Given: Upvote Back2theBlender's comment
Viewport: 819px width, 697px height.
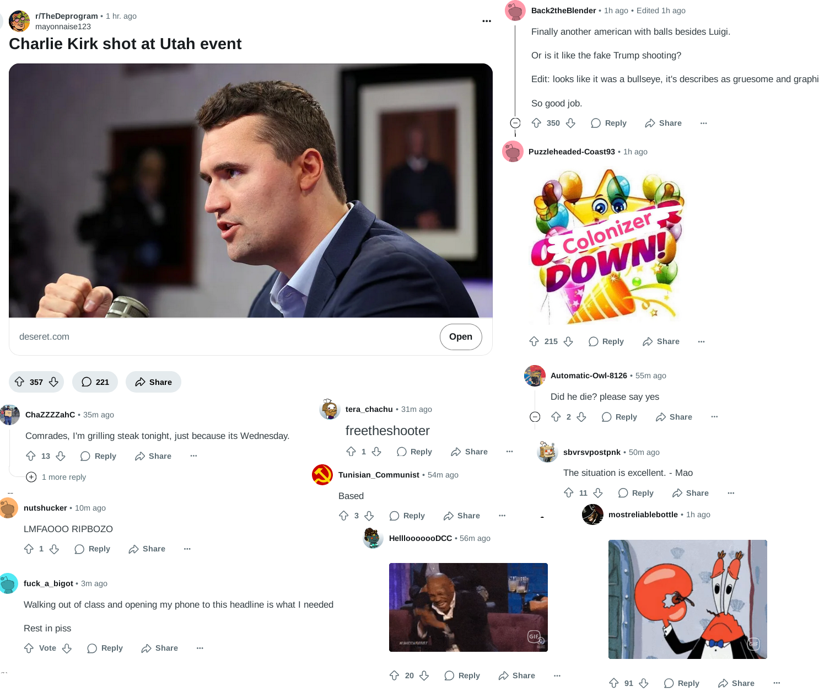Looking at the screenshot, I should click(x=536, y=123).
